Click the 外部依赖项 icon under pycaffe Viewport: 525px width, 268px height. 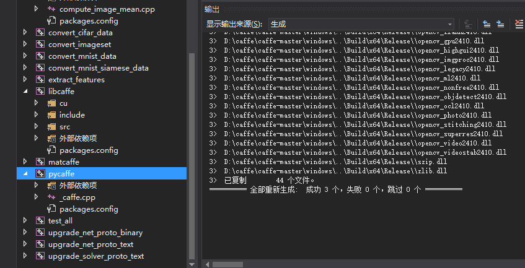[x=51, y=186]
